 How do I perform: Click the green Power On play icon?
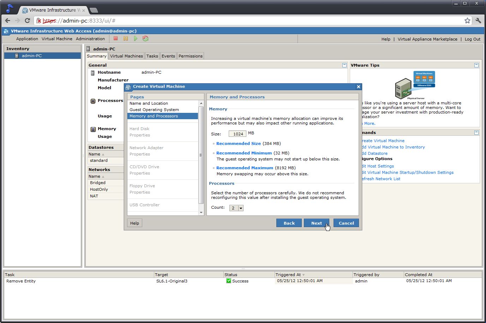point(136,38)
